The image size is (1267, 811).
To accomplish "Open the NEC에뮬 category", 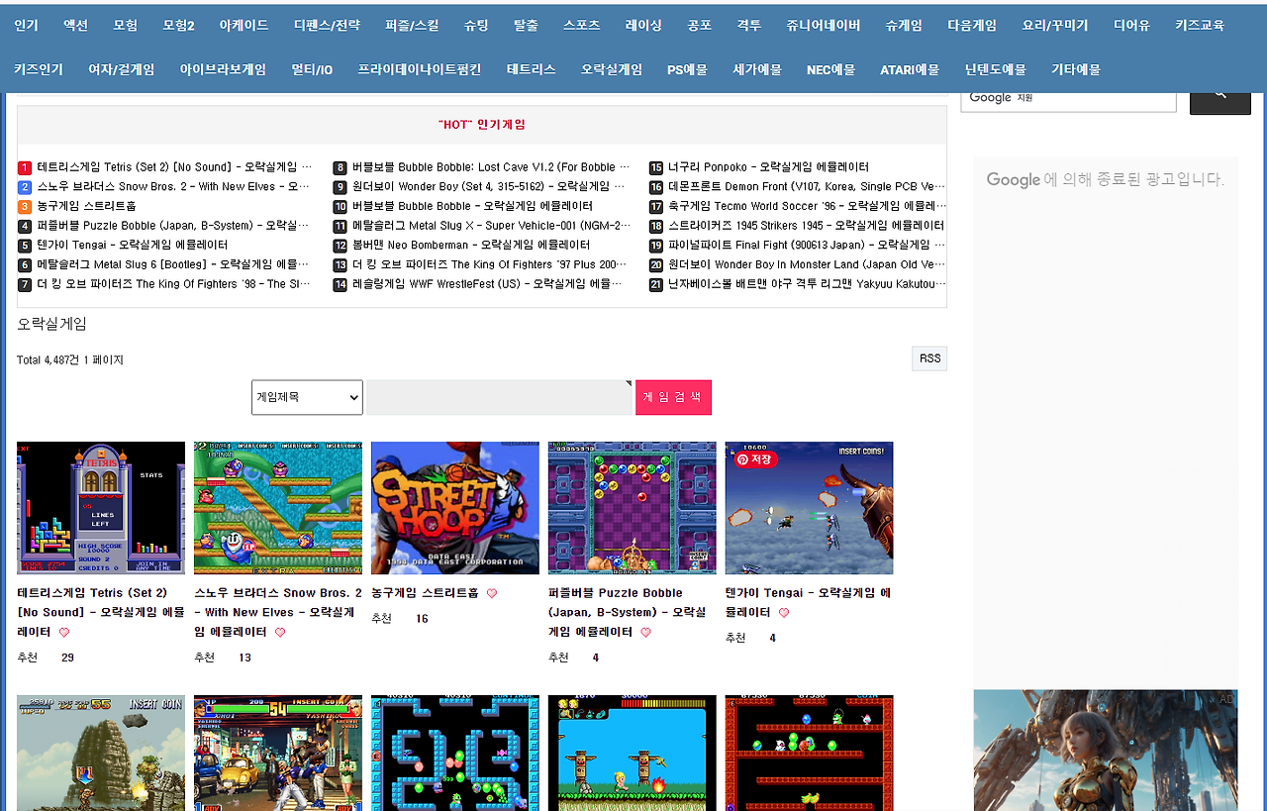I will [830, 69].
